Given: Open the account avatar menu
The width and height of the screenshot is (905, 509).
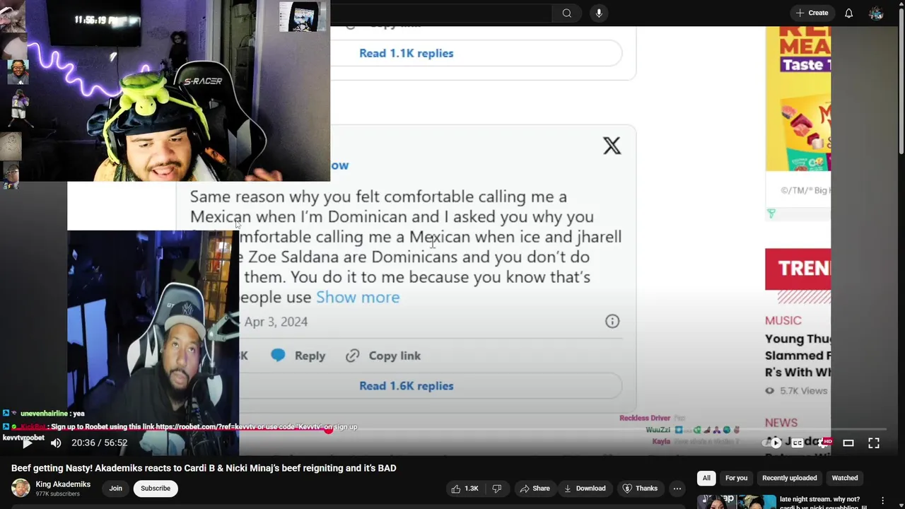Looking at the screenshot, I should coord(876,13).
